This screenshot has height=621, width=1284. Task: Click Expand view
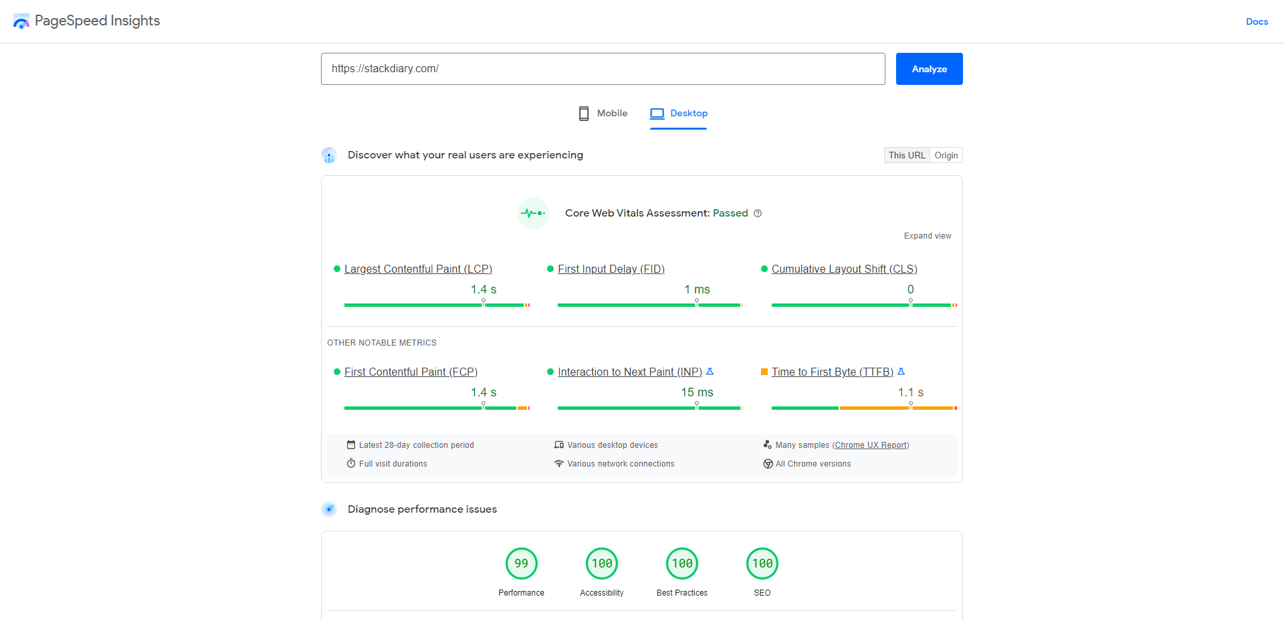click(x=928, y=236)
